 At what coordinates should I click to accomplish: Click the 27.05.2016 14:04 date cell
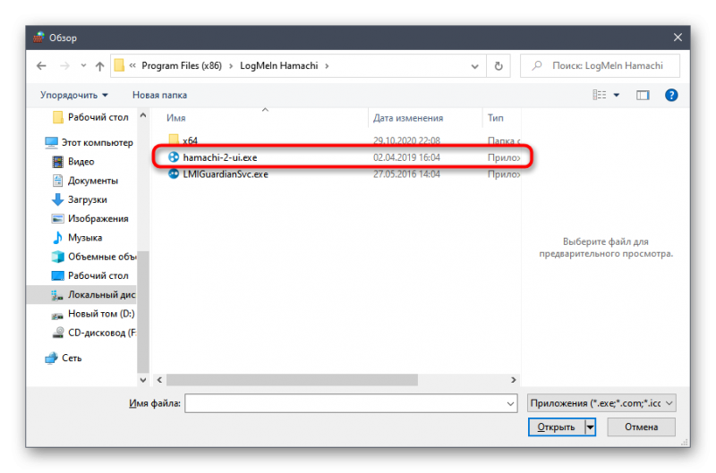406,174
